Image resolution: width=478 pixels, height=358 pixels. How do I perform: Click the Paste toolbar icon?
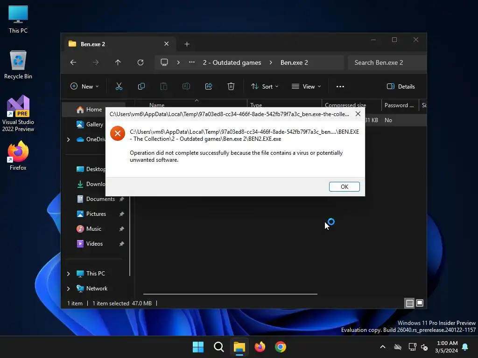(164, 86)
